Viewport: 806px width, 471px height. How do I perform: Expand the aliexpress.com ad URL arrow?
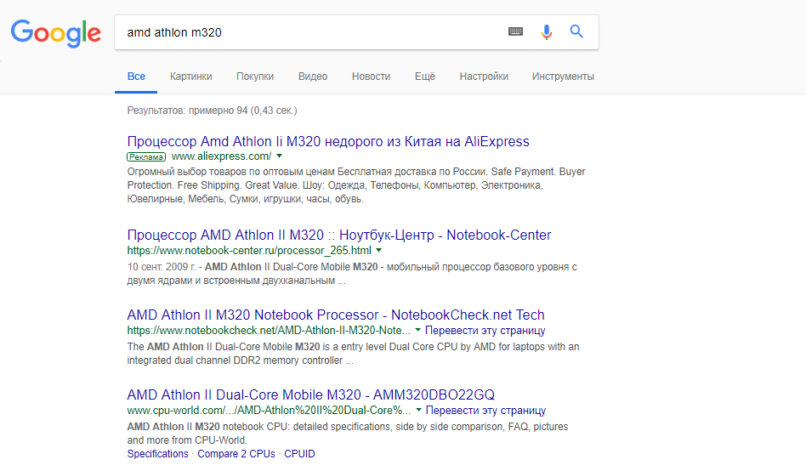point(279,156)
